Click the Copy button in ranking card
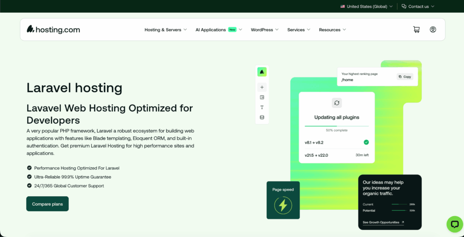The width and height of the screenshot is (464, 237). coord(405,77)
